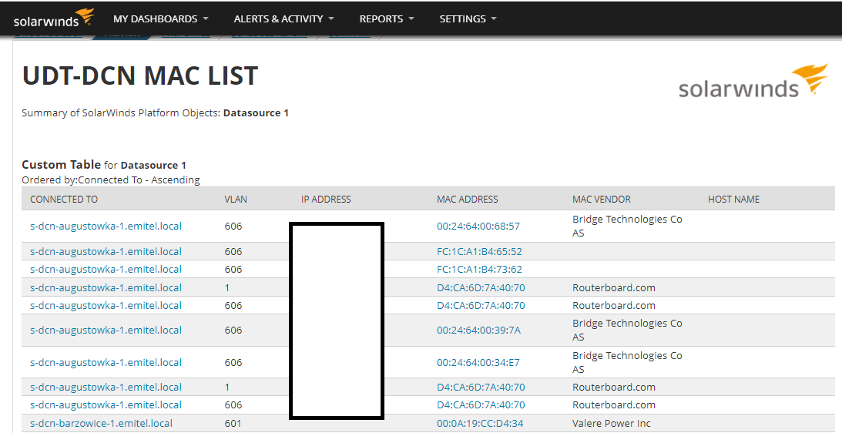This screenshot has width=842, height=433.
Task: Click the MAC VENDOR column header
Action: [602, 200]
